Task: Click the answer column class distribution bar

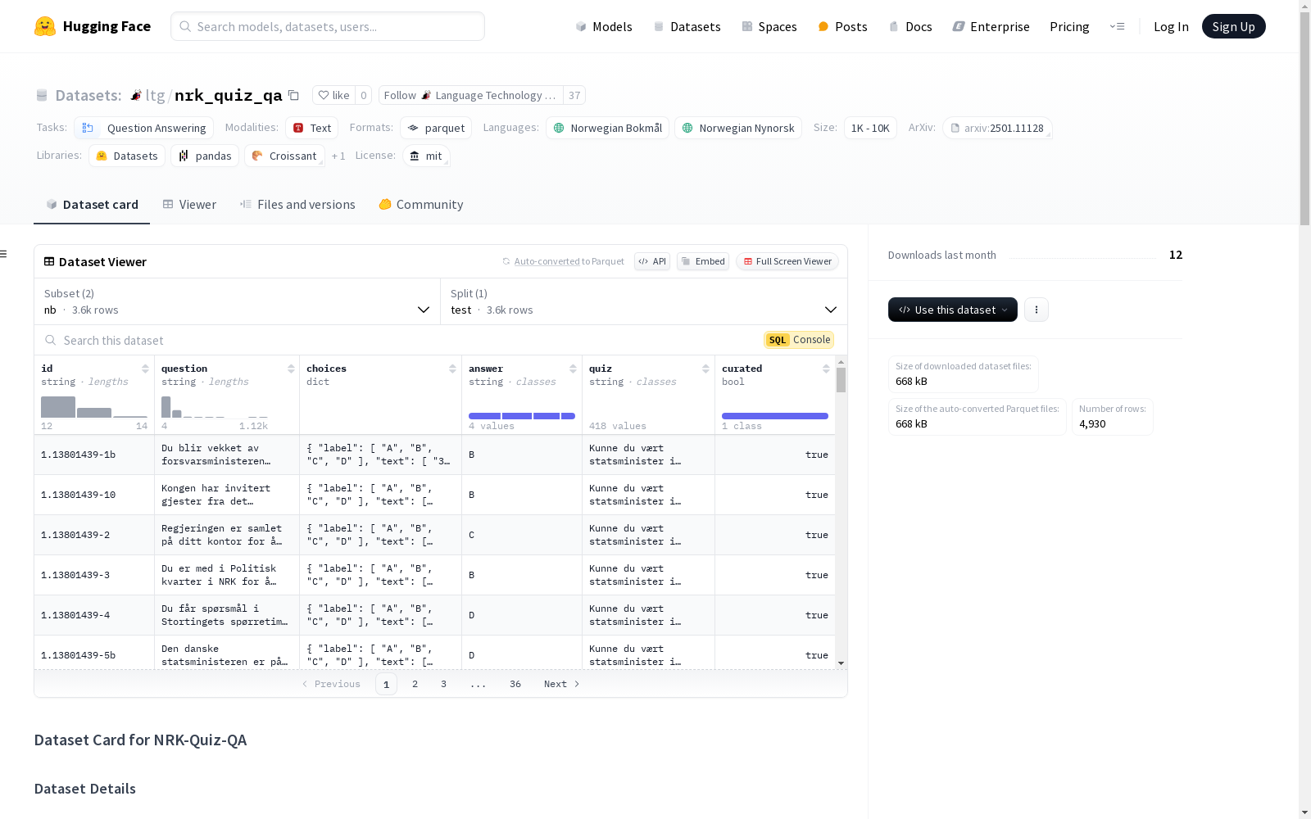Action: [x=521, y=416]
